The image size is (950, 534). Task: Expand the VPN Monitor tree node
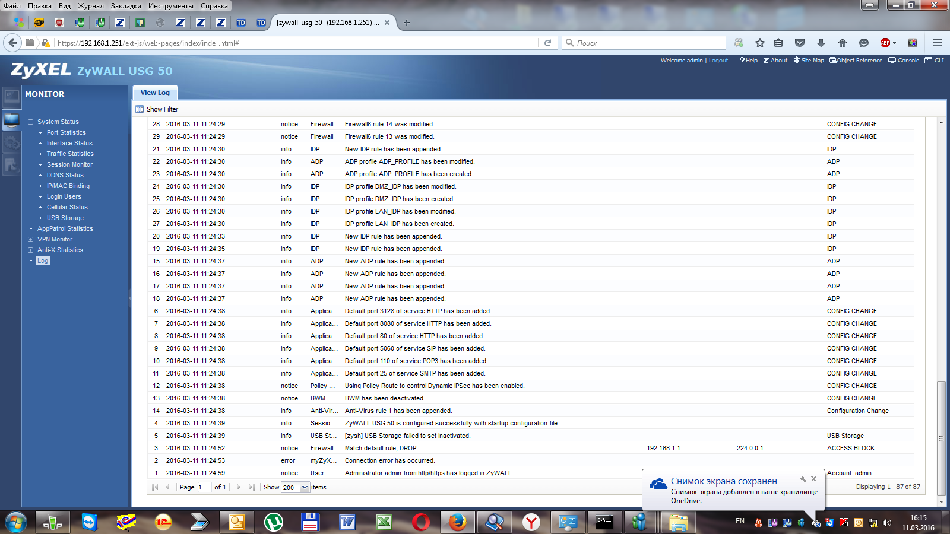(30, 239)
